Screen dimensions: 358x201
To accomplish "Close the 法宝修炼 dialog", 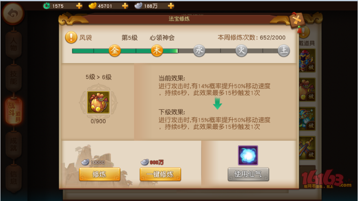I will 297,20.
